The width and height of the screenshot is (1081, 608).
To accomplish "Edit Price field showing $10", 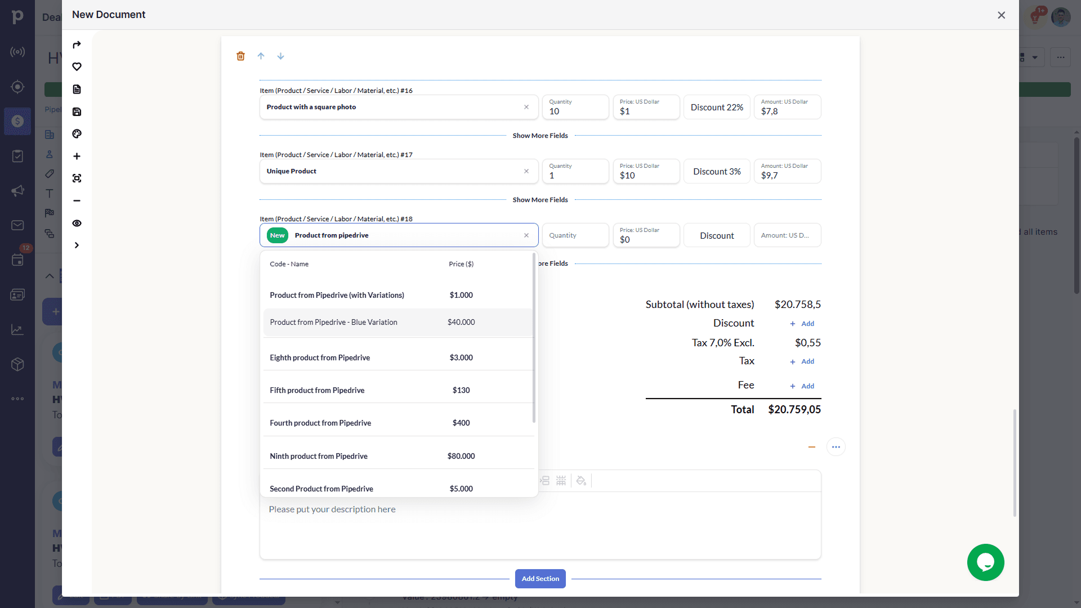I will pyautogui.click(x=646, y=171).
